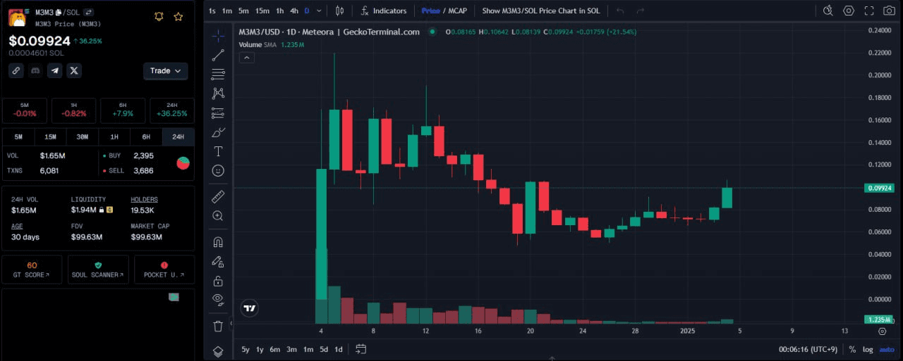
Task: Expand the Trade dropdown
Action: pyautogui.click(x=166, y=70)
